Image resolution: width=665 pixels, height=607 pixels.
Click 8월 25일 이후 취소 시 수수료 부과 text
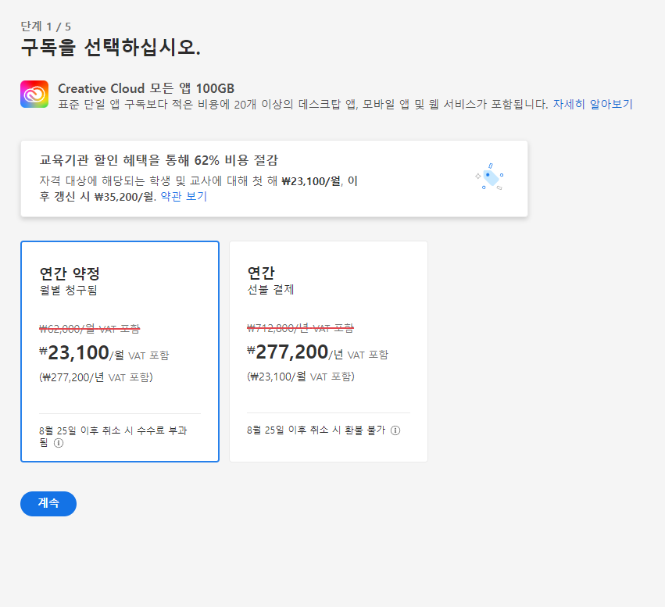click(x=113, y=437)
